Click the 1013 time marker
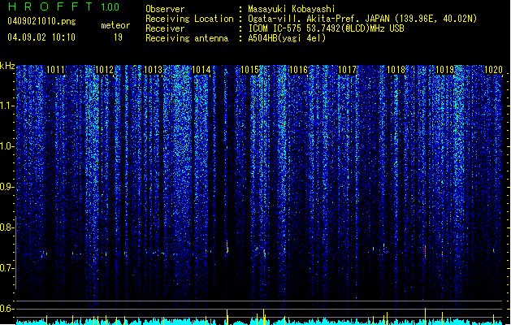511x325 pixels. pos(153,70)
